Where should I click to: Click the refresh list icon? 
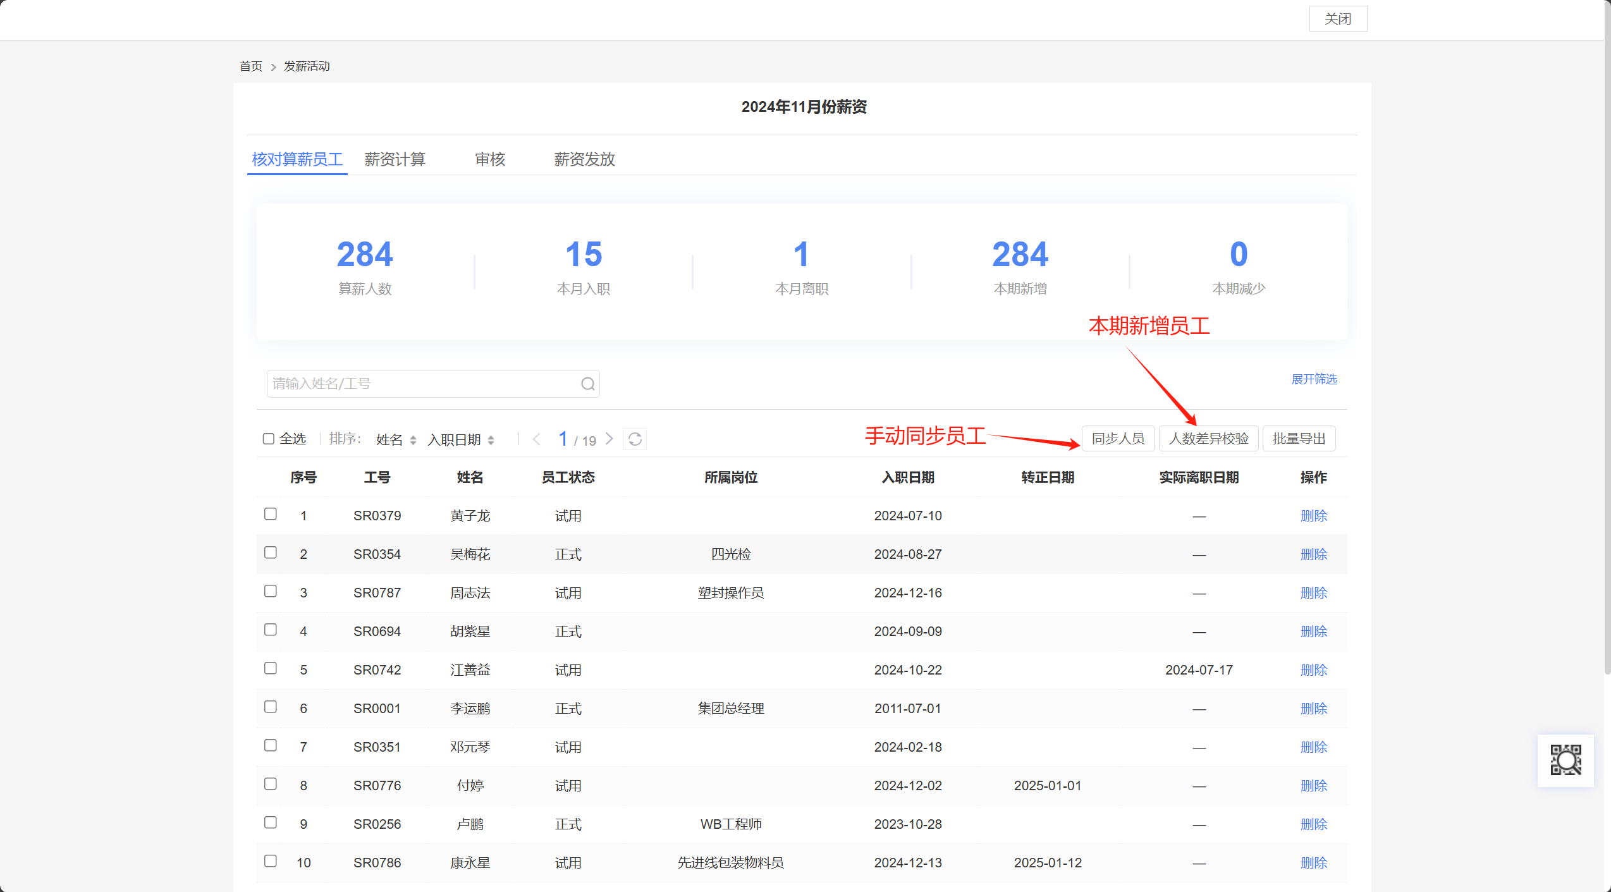point(635,439)
